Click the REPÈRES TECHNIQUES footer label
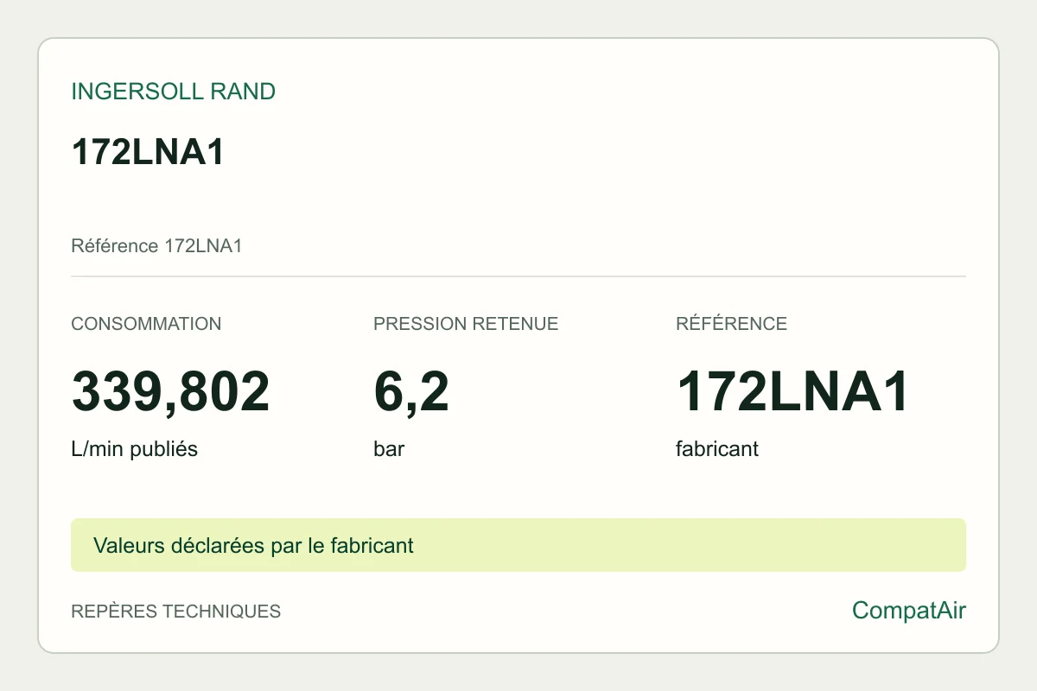This screenshot has height=691, width=1037. (x=175, y=612)
